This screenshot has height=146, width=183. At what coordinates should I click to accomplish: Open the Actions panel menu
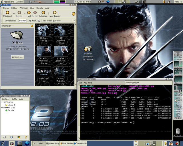pos(19,2)
